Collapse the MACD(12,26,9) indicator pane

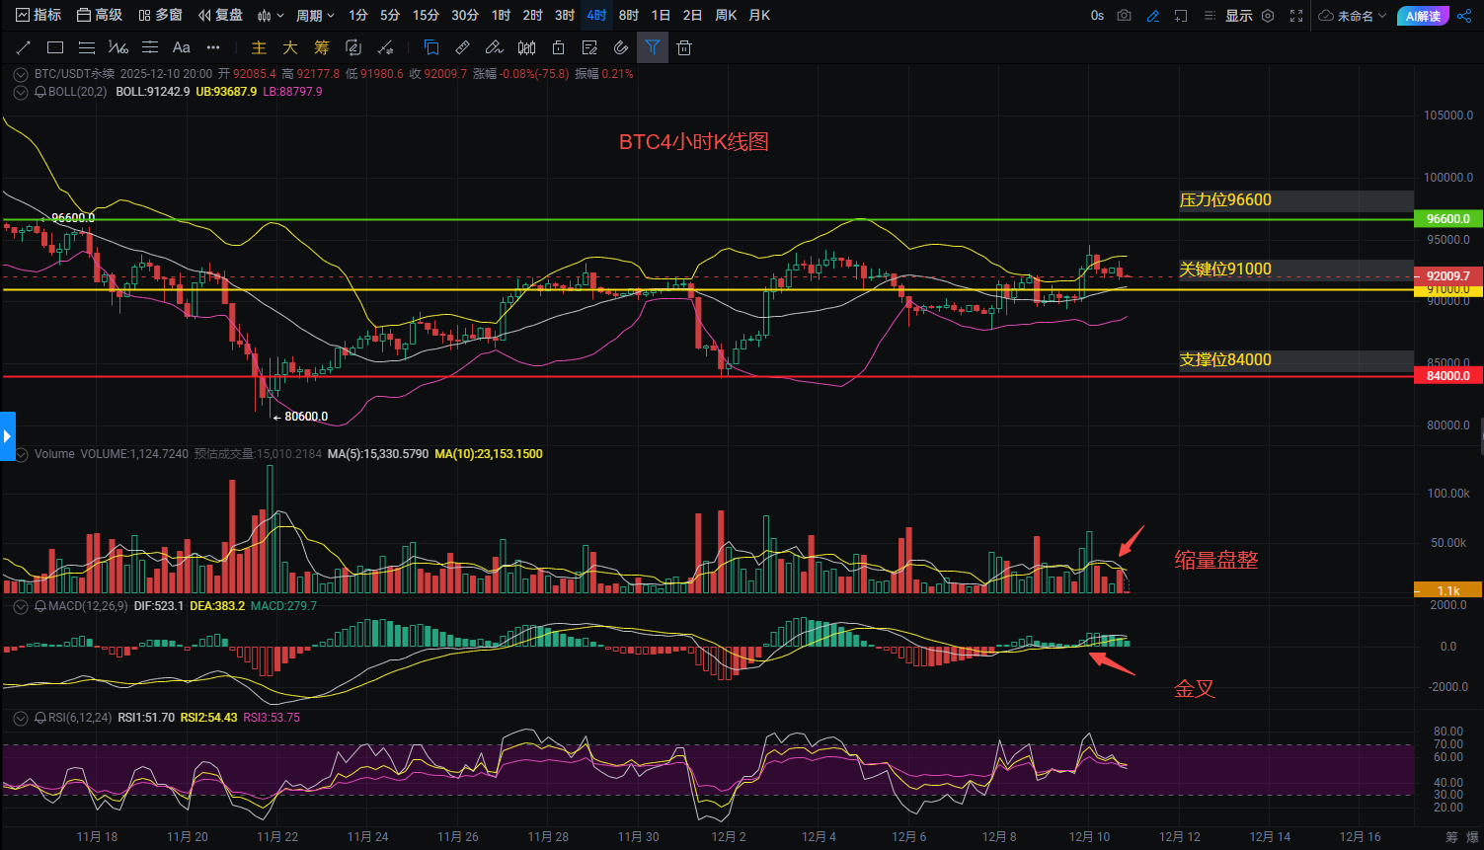tap(21, 606)
